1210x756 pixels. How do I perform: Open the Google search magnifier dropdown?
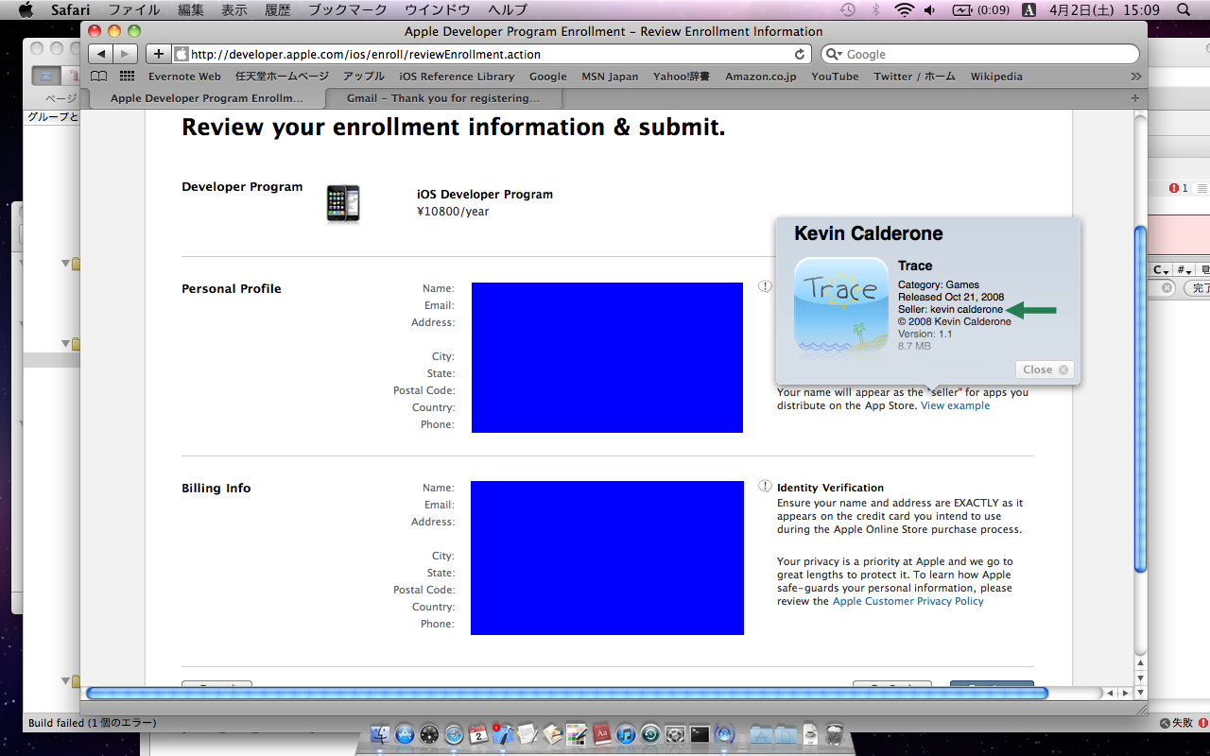834,54
